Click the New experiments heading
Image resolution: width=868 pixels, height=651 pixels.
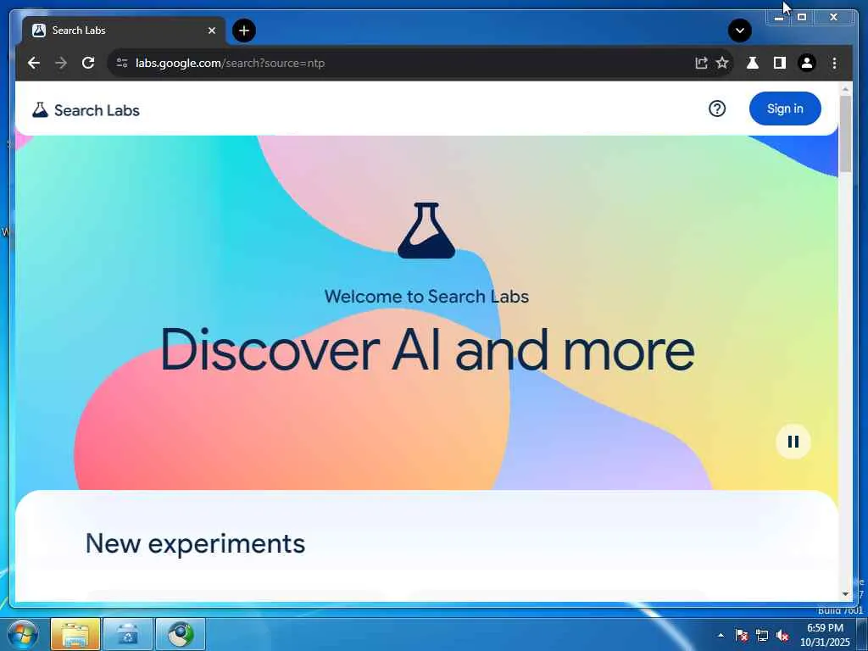pos(195,543)
